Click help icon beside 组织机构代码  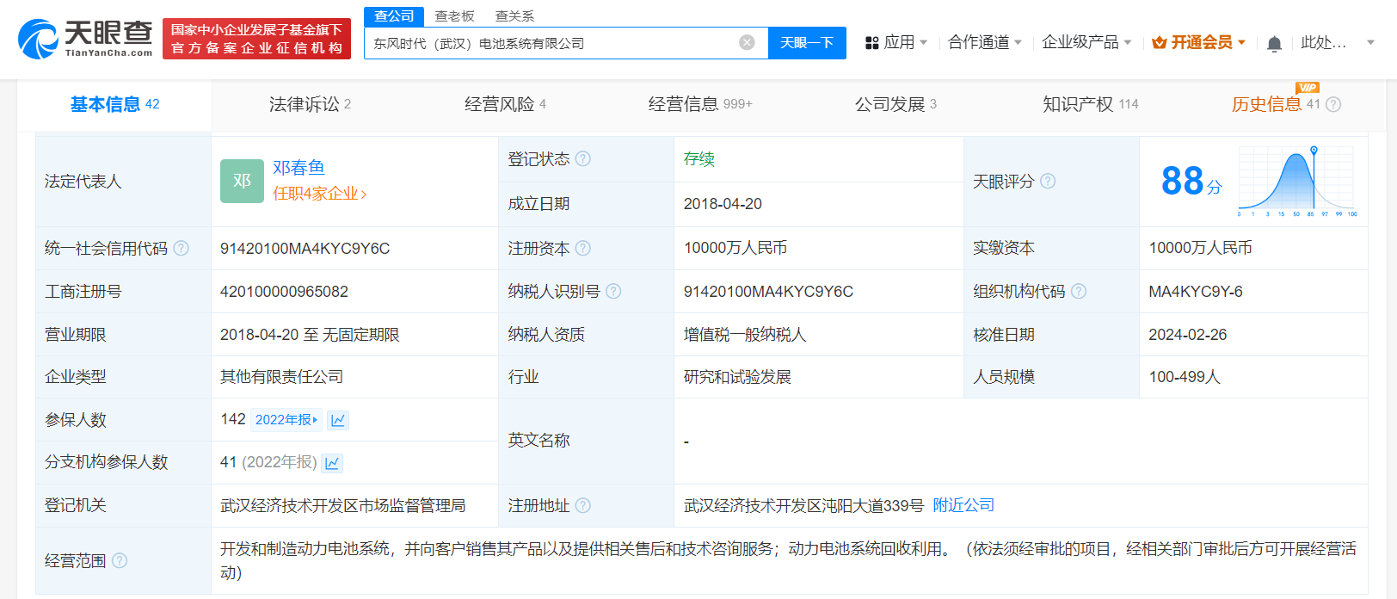click(x=1079, y=292)
